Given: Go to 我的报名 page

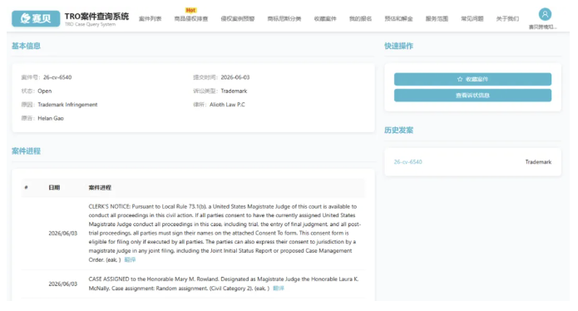Looking at the screenshot, I should [360, 19].
